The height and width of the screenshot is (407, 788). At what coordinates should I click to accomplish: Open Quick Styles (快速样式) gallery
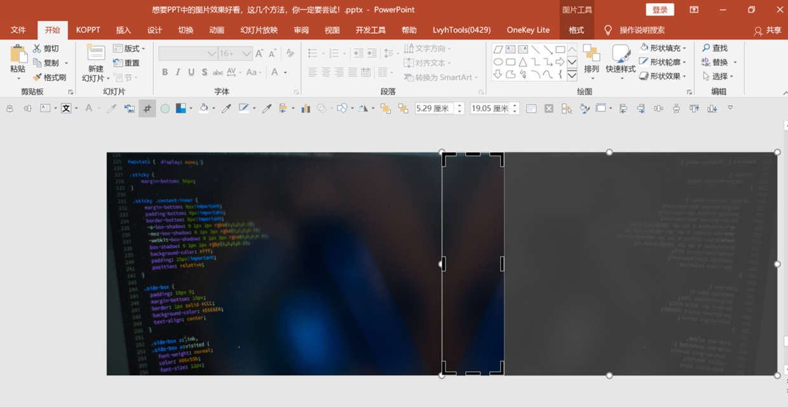[x=621, y=62]
